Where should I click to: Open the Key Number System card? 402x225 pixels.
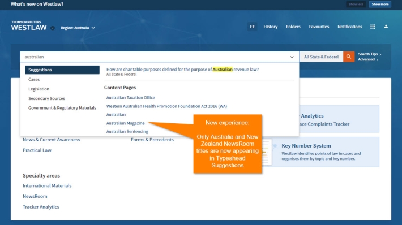320,152
